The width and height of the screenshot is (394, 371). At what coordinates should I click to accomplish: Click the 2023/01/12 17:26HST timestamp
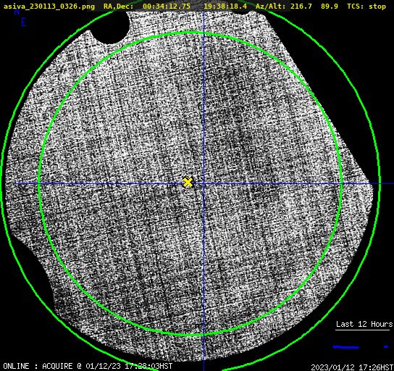pos(352,367)
